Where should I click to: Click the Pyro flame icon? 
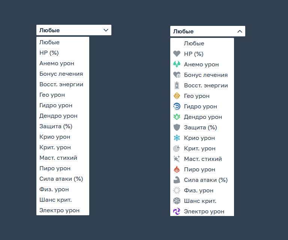point(177,169)
